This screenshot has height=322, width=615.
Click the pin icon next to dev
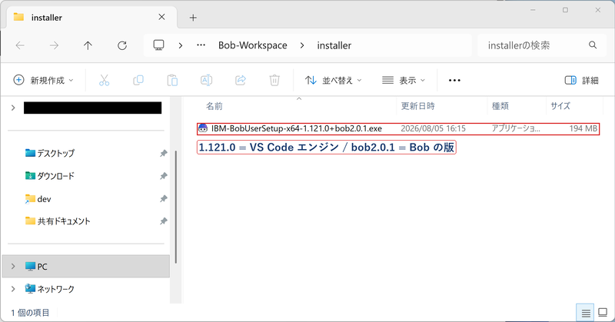click(164, 199)
